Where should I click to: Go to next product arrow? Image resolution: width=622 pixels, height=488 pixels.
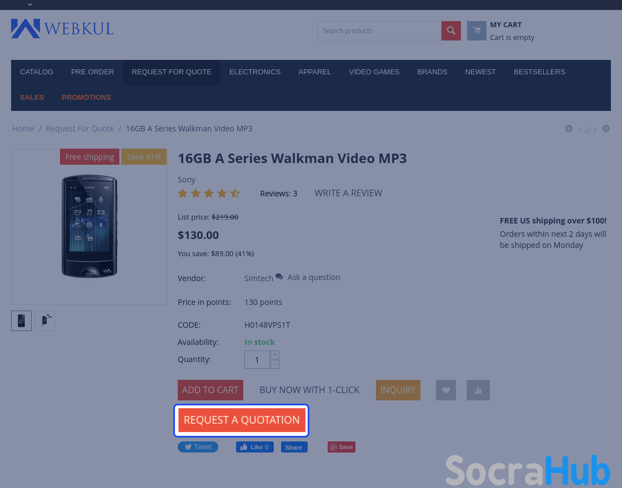(606, 129)
